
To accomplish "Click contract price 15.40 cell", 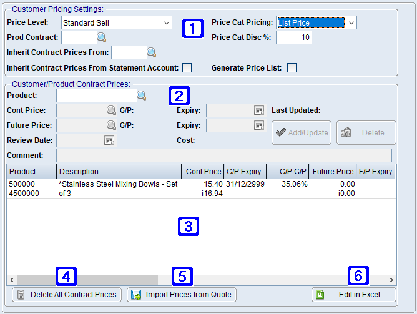I will coord(213,184).
